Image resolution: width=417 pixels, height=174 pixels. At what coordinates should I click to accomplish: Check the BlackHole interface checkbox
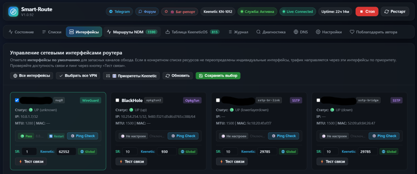click(x=118, y=100)
